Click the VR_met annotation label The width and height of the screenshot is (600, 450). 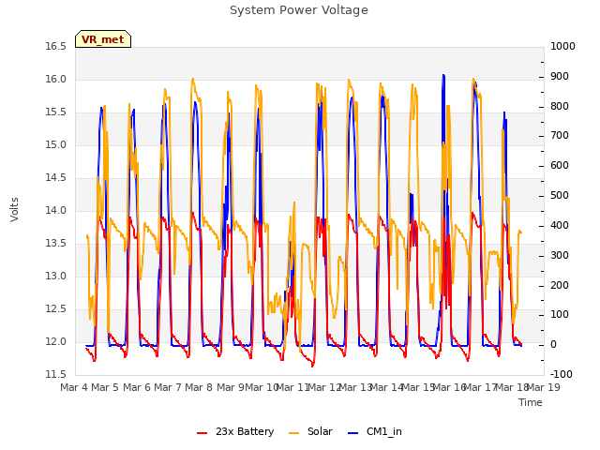[x=103, y=39]
